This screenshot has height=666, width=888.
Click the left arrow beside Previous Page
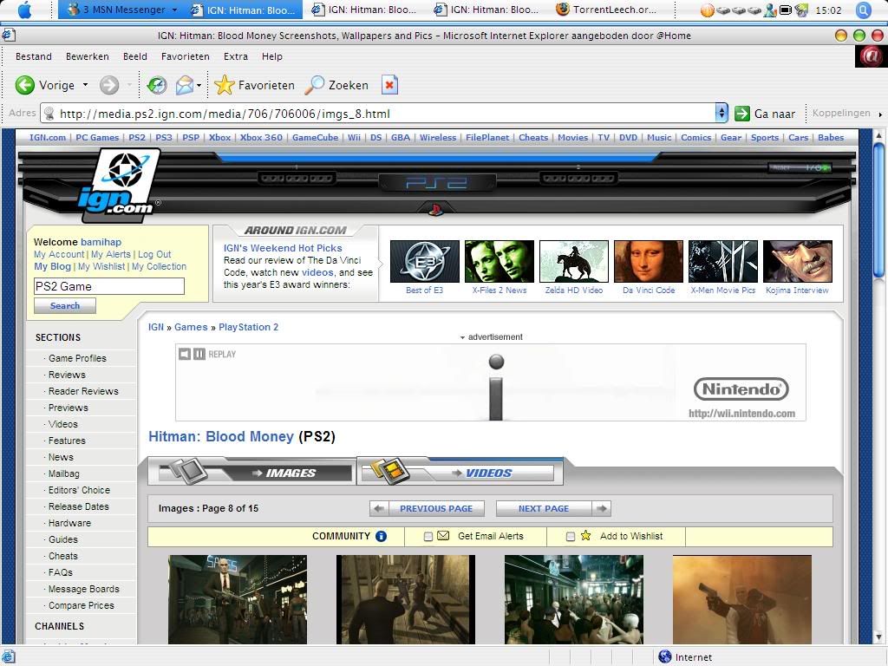tap(379, 508)
